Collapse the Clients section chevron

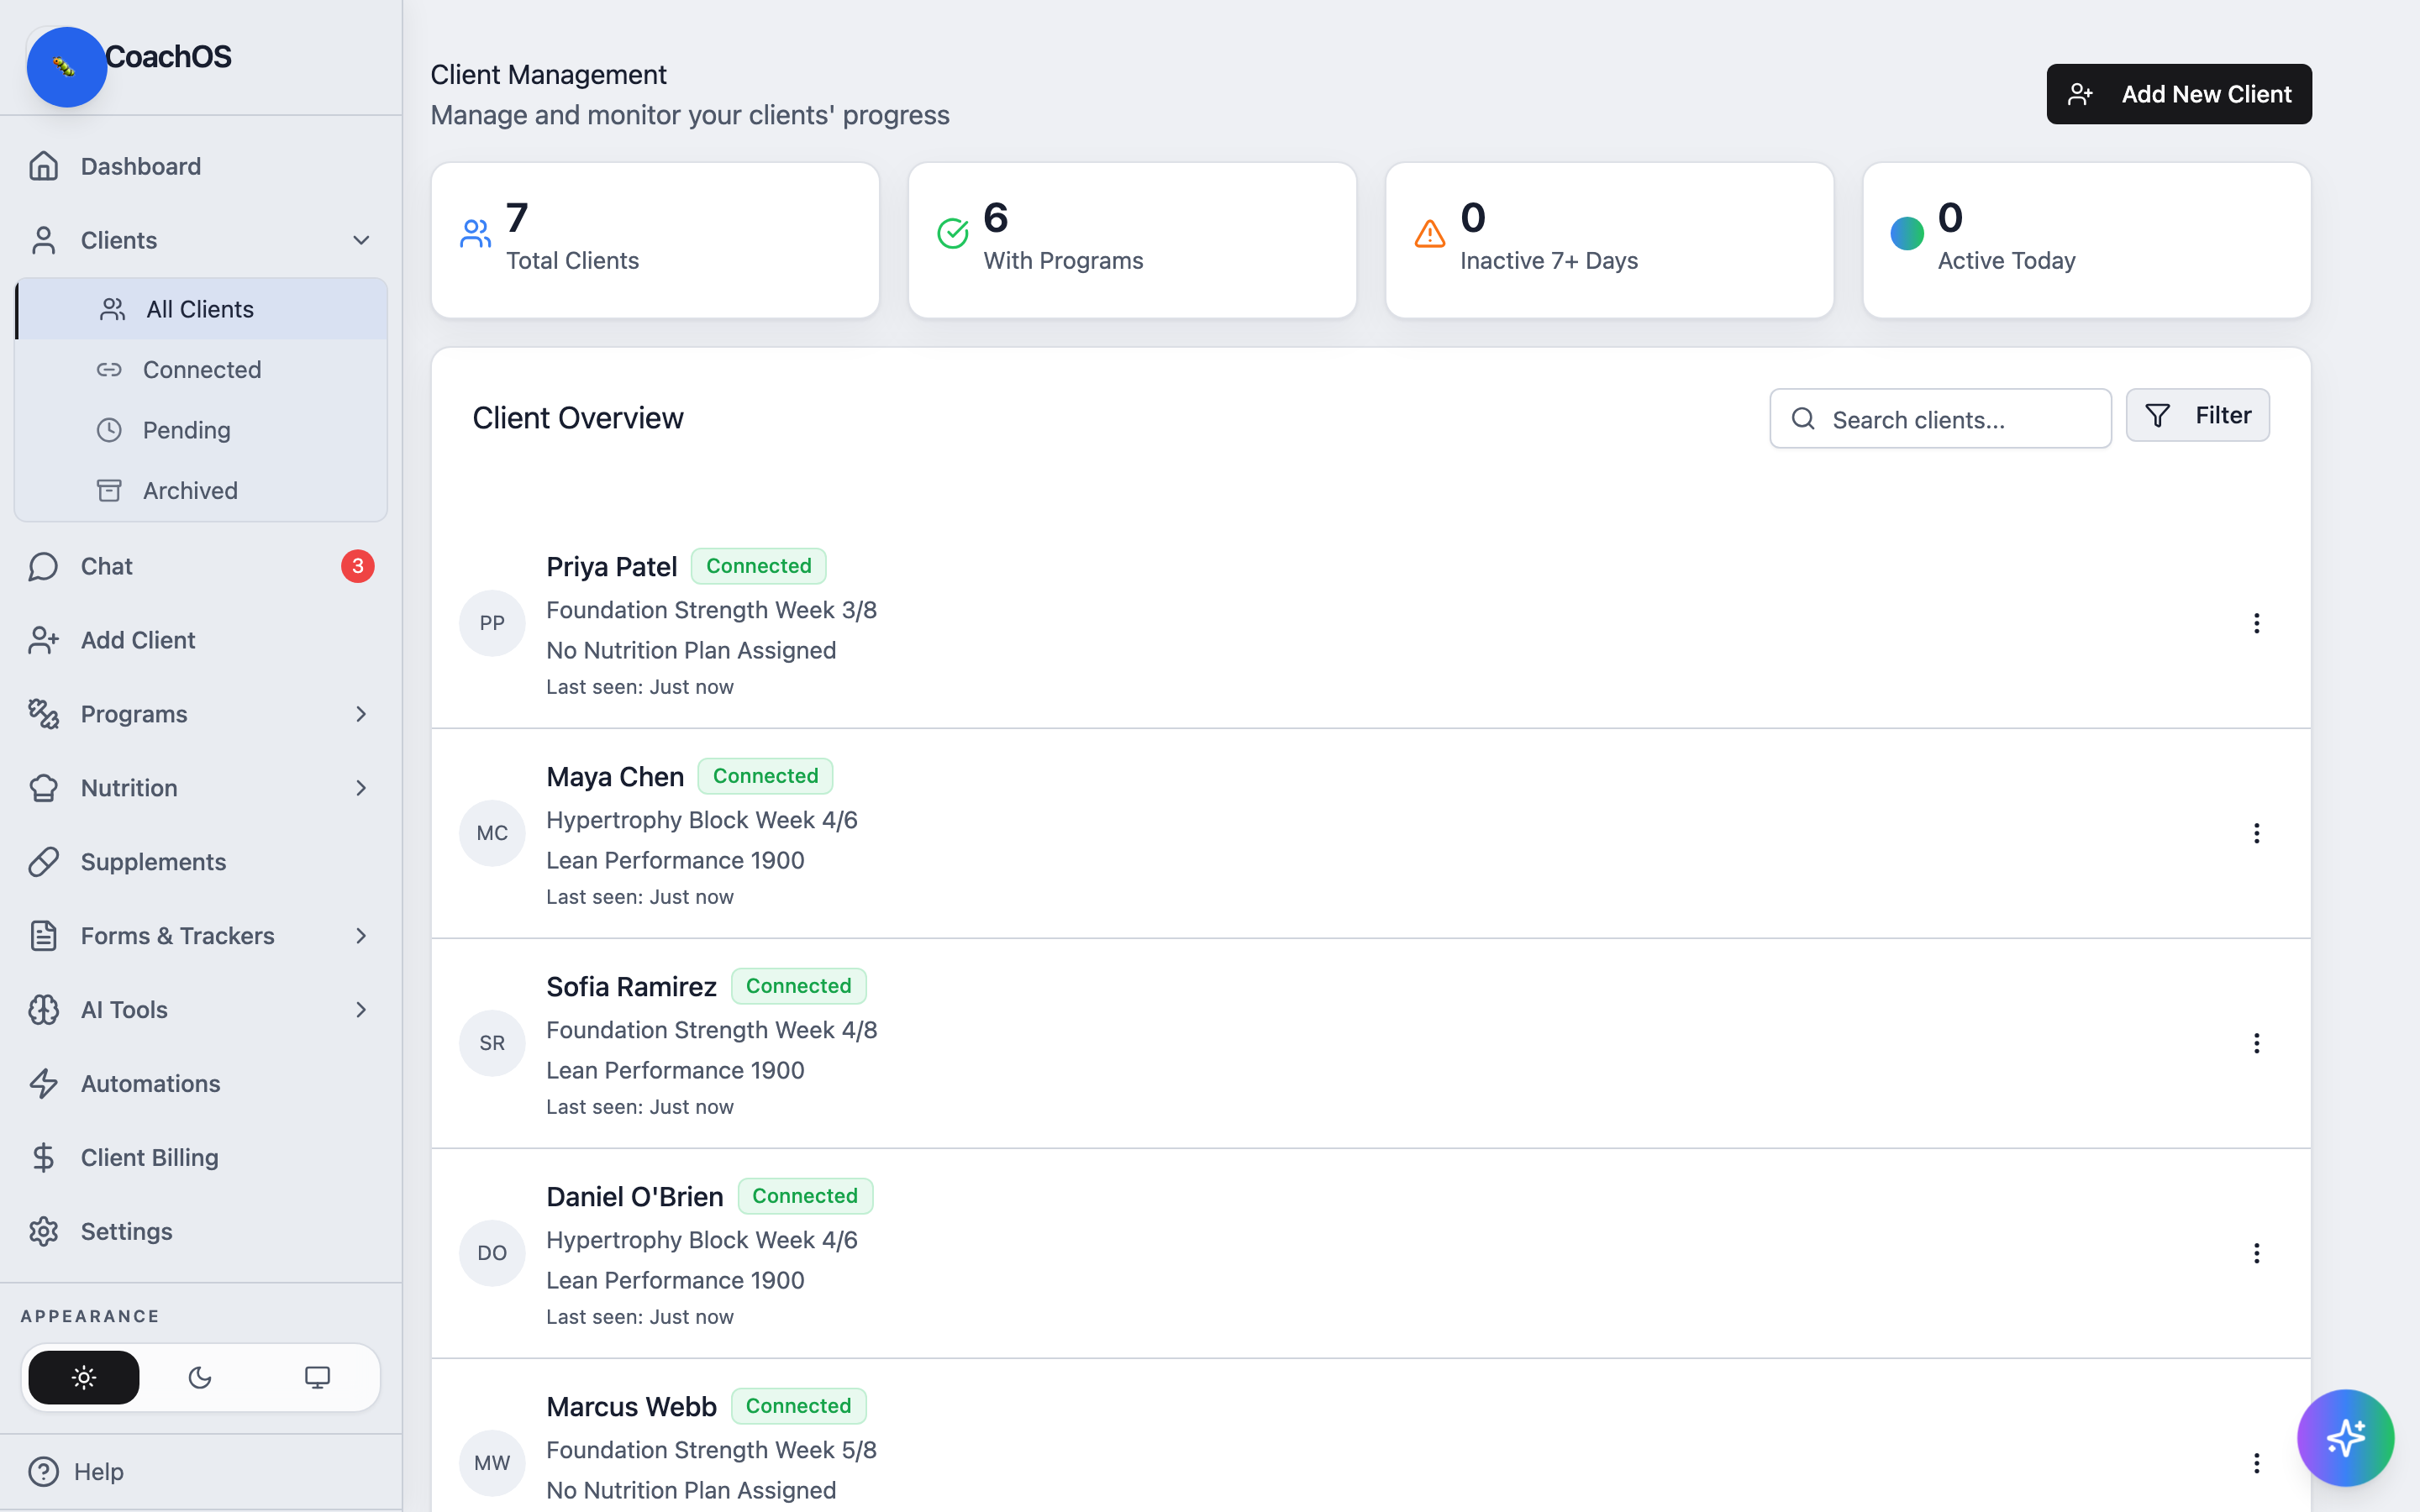361,240
